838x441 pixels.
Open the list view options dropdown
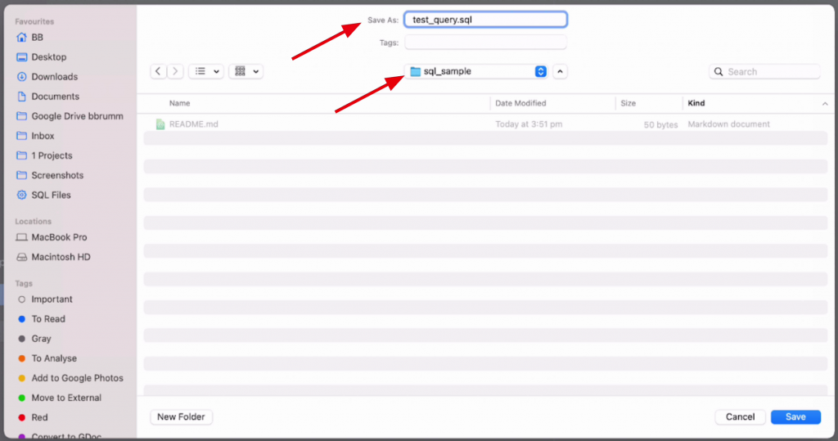pyautogui.click(x=205, y=72)
